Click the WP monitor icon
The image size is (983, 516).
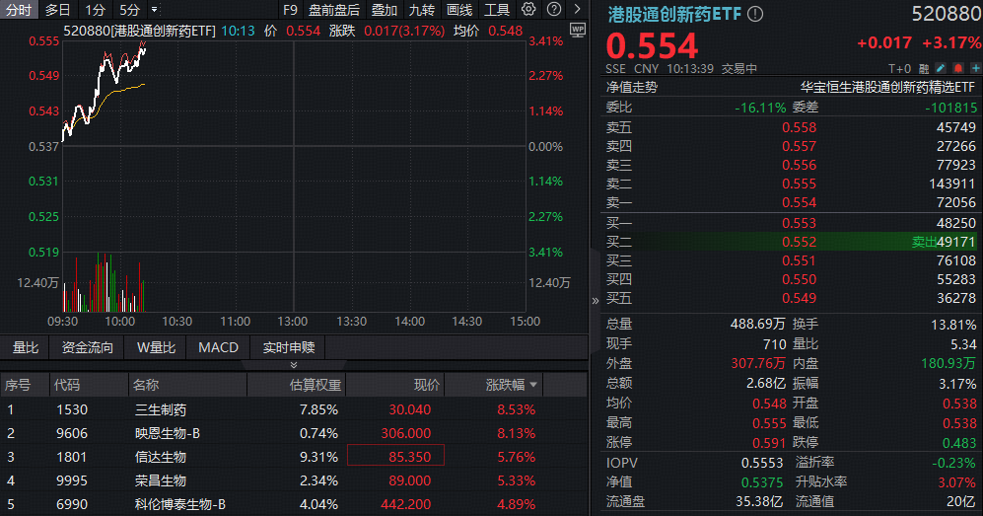579,30
